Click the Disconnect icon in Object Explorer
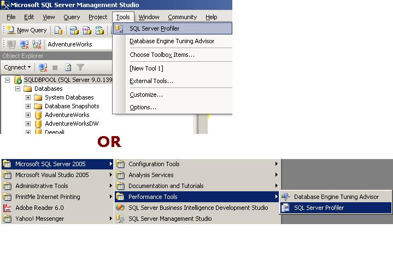393x270 pixels. [43, 67]
